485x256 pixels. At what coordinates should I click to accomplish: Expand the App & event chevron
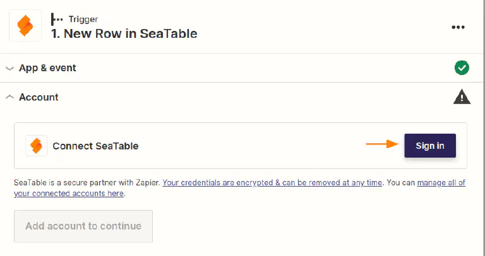9,68
